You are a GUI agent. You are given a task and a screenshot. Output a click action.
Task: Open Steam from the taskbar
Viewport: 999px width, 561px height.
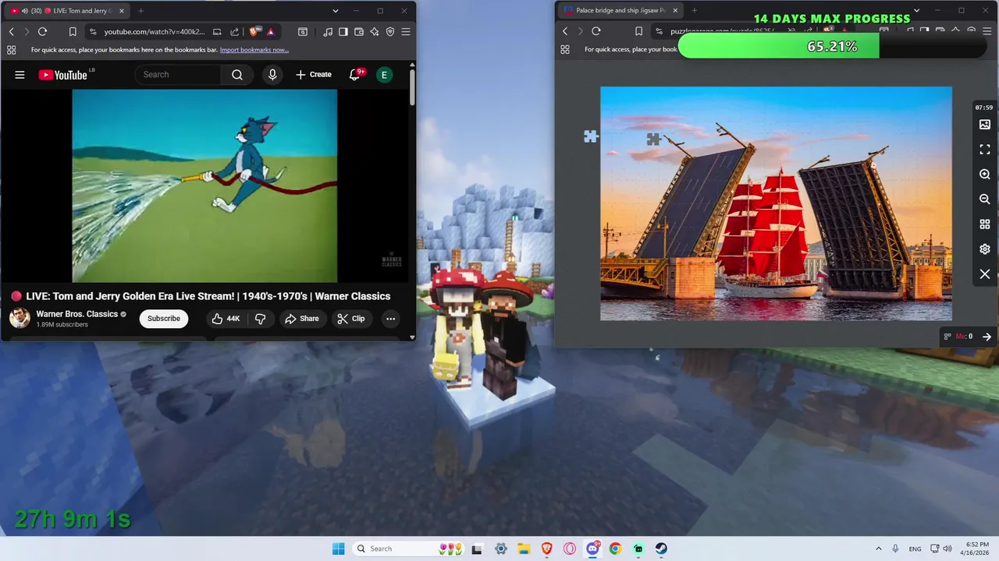pyautogui.click(x=661, y=549)
